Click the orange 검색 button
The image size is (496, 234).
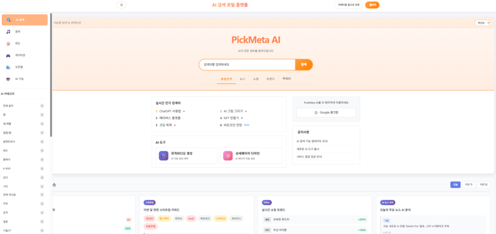[x=304, y=65]
